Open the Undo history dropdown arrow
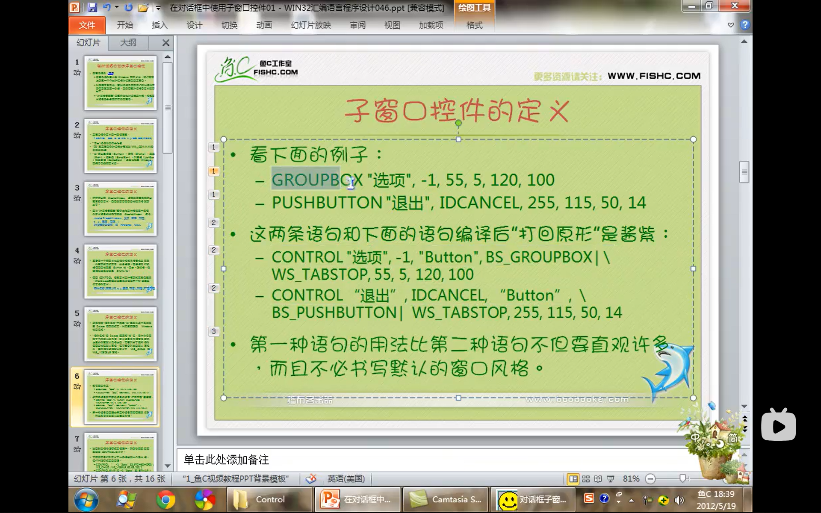 [117, 7]
